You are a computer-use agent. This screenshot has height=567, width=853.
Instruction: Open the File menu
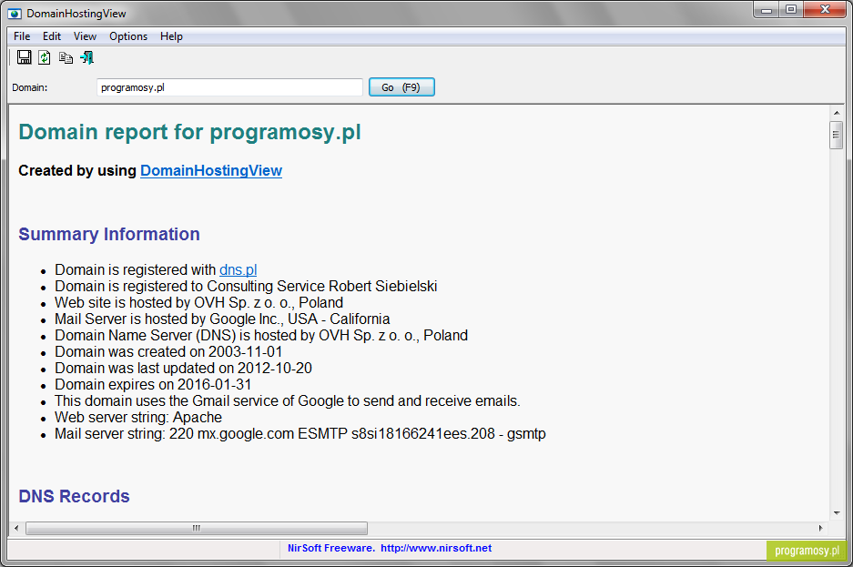[x=22, y=36]
